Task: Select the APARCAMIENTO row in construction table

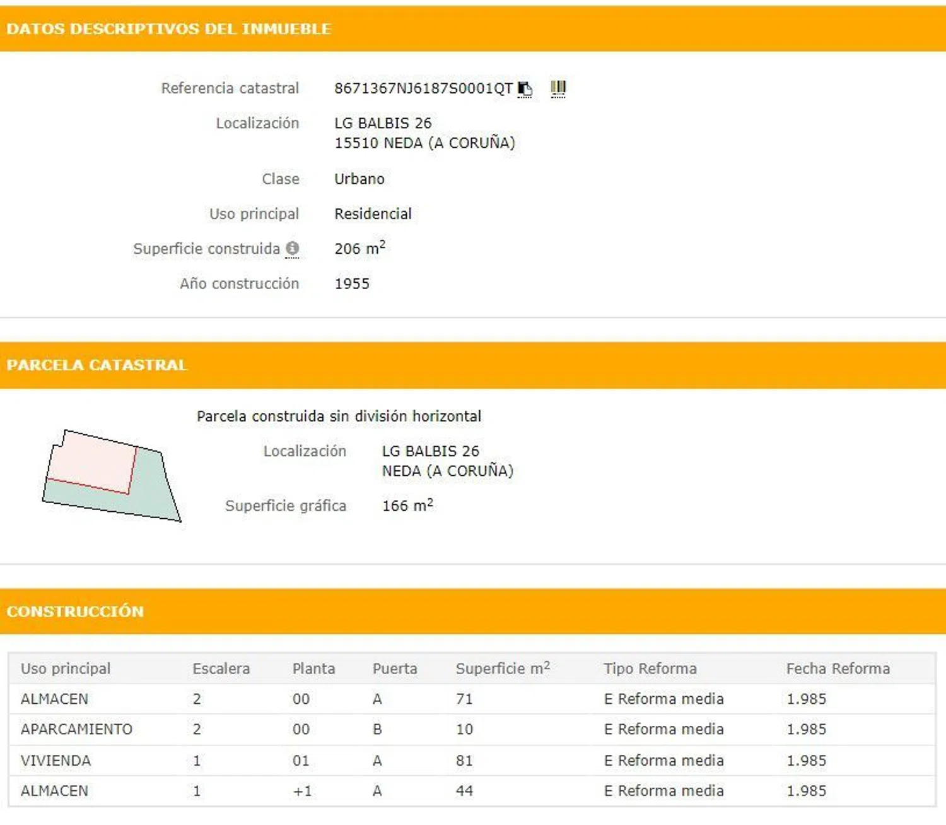Action: [76, 729]
